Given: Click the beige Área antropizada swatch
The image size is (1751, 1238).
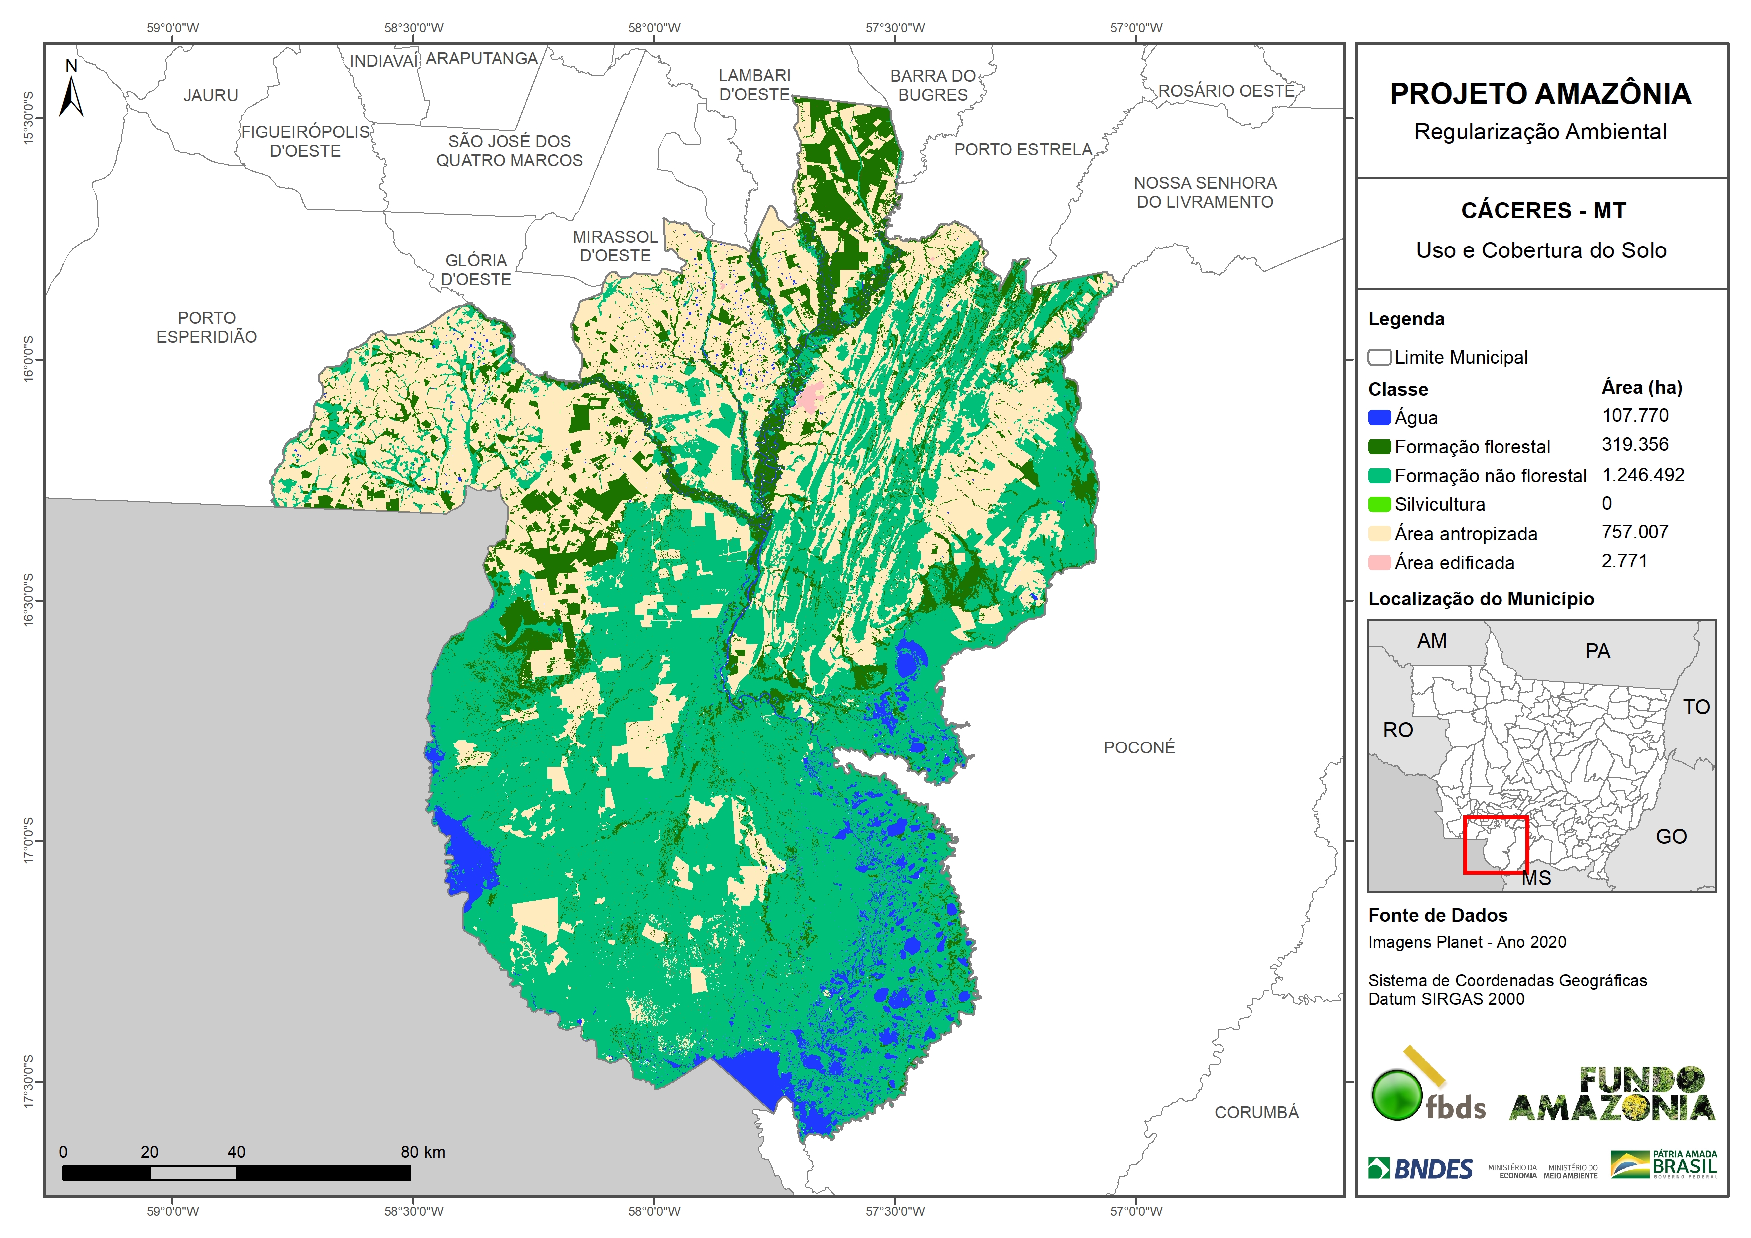Looking at the screenshot, I should (x=1379, y=534).
